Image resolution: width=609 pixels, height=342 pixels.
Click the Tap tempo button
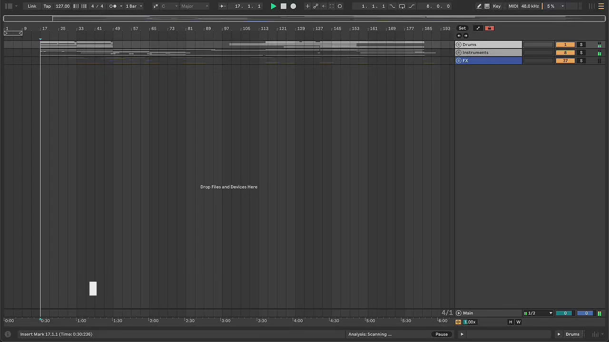click(x=47, y=6)
